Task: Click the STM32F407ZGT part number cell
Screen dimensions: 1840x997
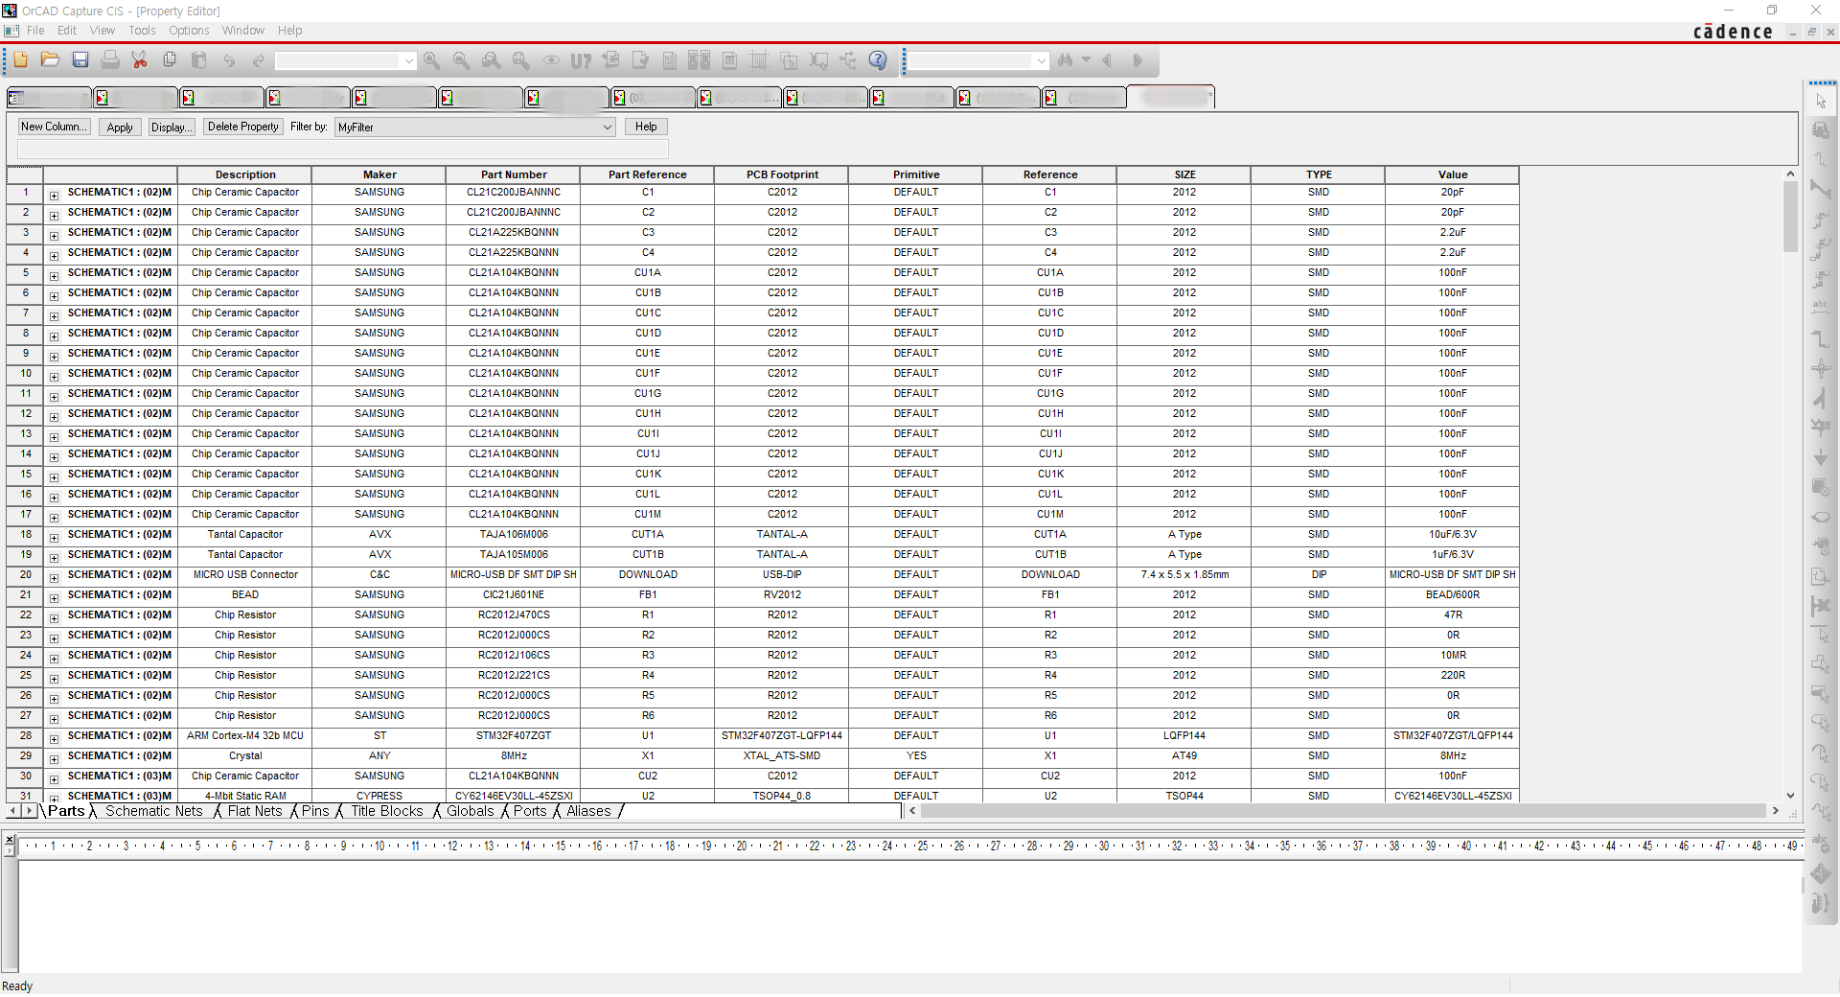Action: (x=514, y=736)
